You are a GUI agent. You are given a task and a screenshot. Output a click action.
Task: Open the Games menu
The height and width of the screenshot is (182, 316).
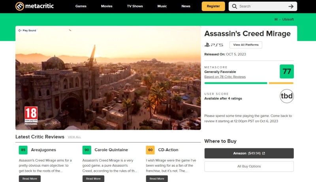point(81,6)
